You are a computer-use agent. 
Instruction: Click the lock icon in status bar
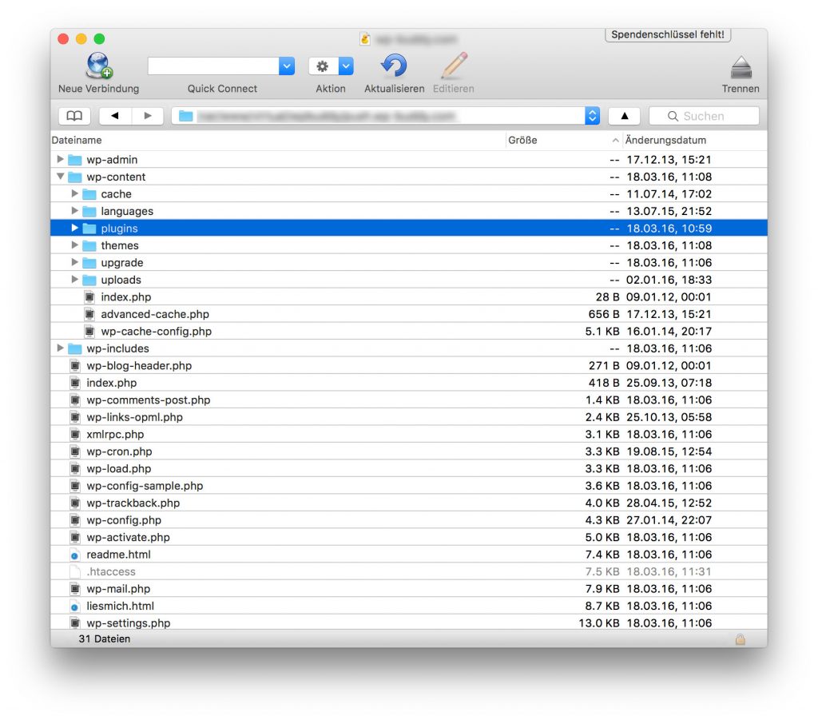point(740,639)
